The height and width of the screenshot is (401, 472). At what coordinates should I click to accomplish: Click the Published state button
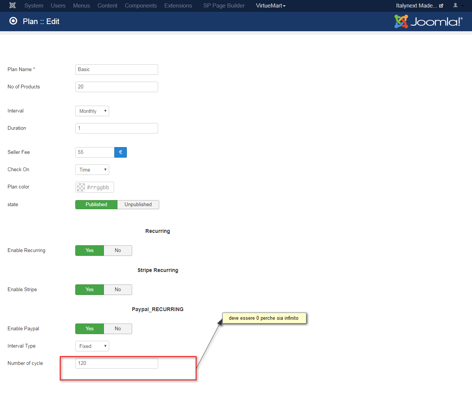96,205
